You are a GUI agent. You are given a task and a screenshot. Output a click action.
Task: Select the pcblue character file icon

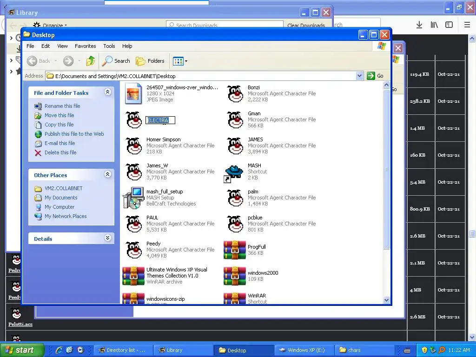click(x=235, y=224)
